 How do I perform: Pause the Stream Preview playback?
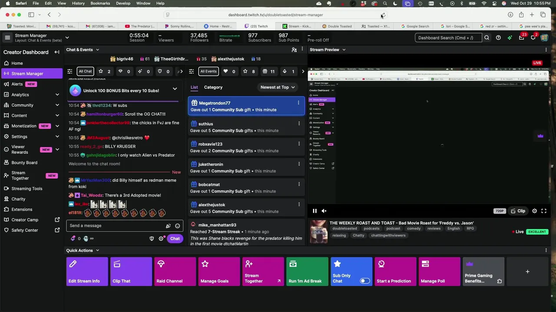tap(314, 211)
